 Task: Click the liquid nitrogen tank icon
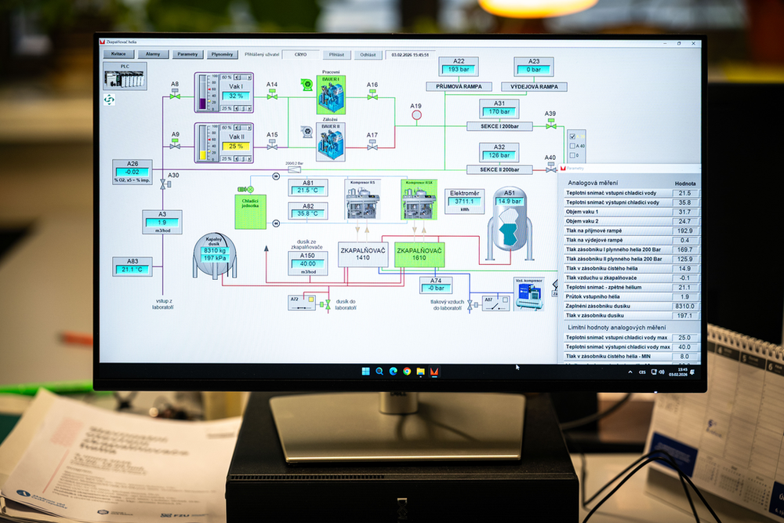tap(215, 256)
